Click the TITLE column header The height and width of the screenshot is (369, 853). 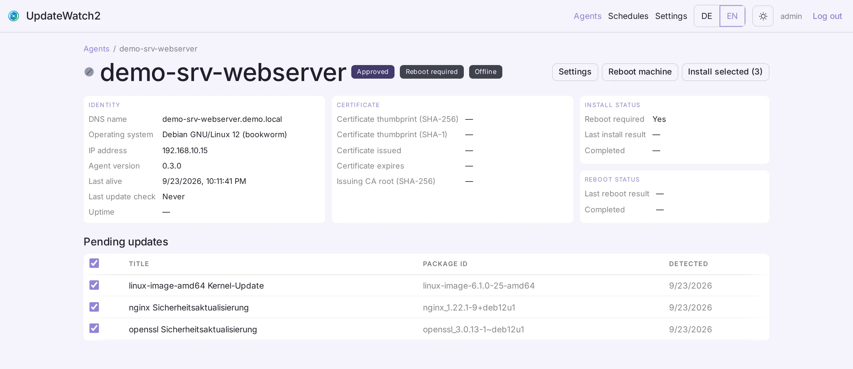click(139, 263)
